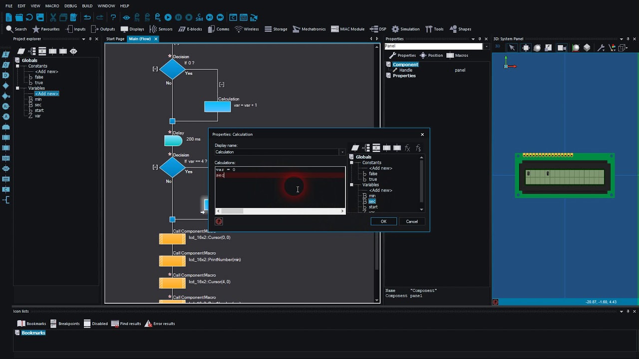Switch to the Start Page tab

[115, 39]
